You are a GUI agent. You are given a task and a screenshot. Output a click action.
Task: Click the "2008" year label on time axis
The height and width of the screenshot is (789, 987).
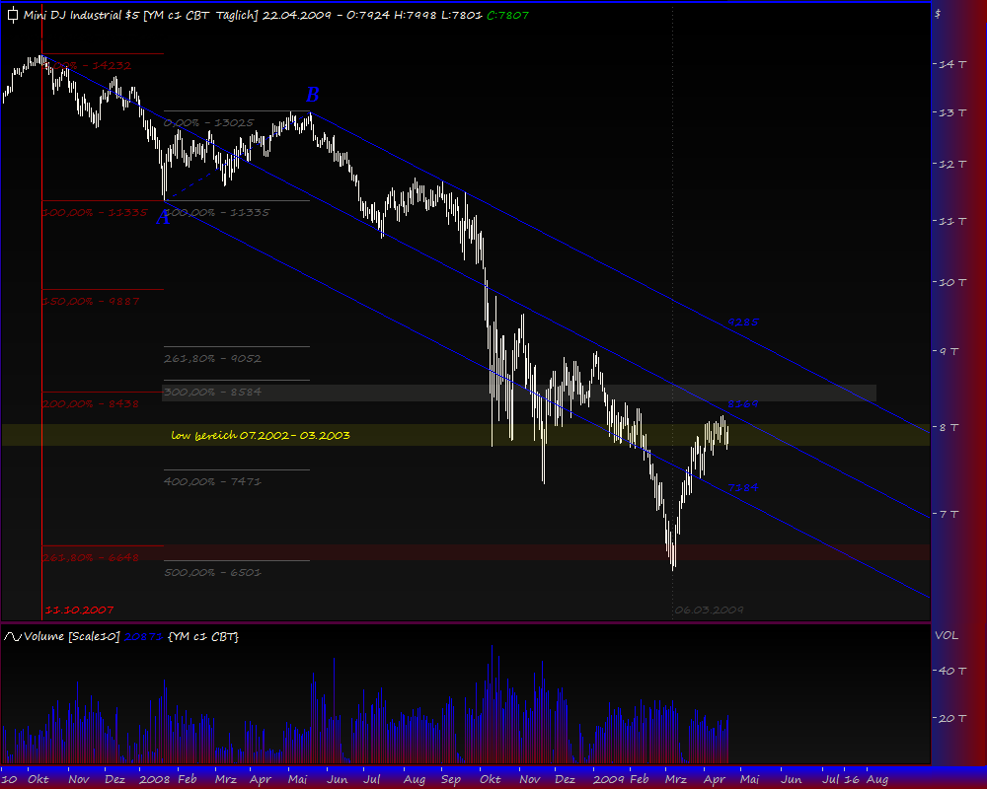point(155,779)
